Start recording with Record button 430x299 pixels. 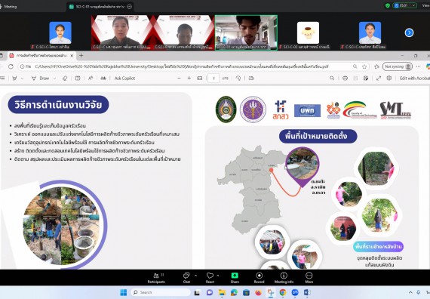(259, 278)
